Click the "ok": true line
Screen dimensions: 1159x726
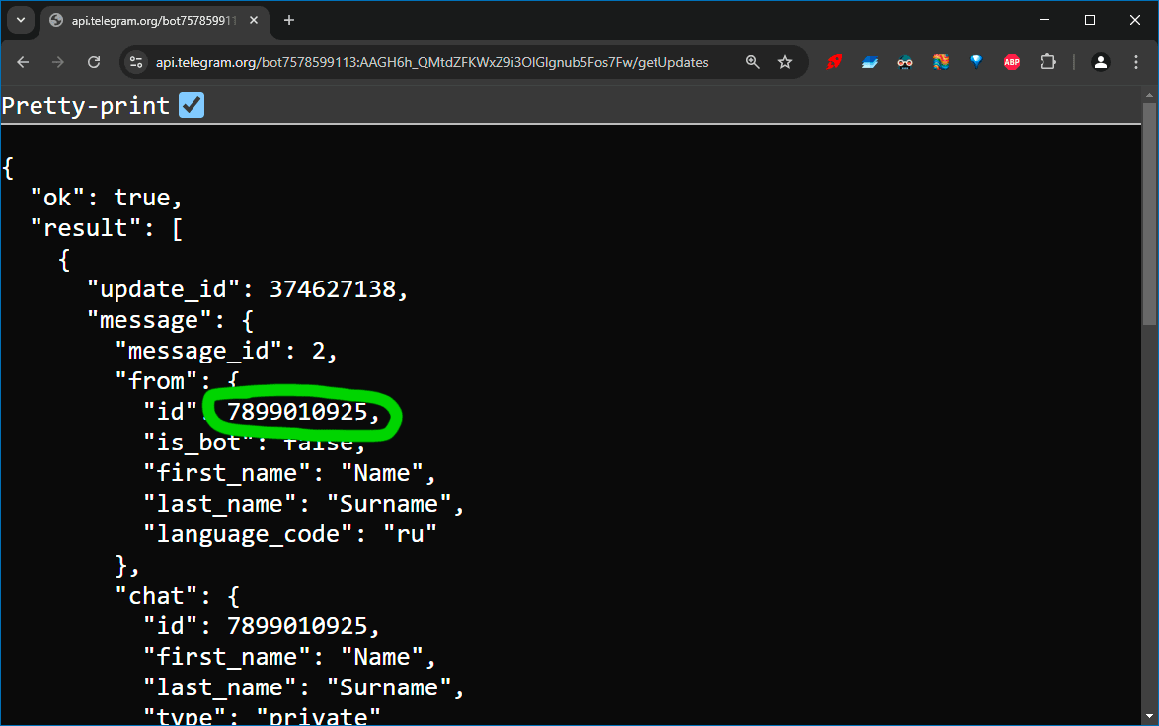[x=107, y=198]
